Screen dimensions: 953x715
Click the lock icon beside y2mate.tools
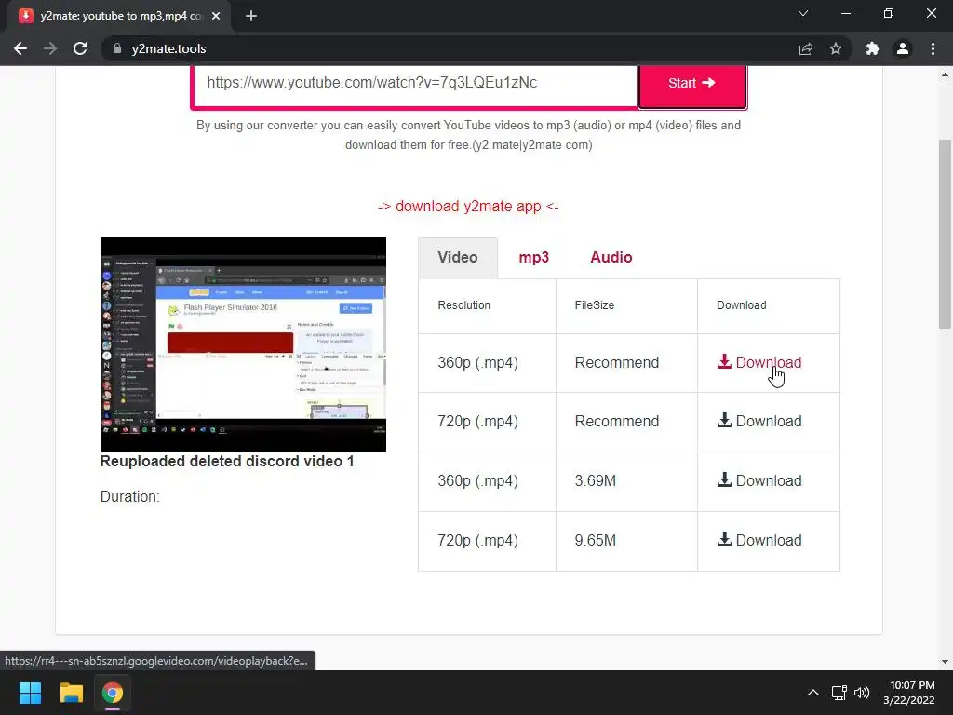[116, 48]
